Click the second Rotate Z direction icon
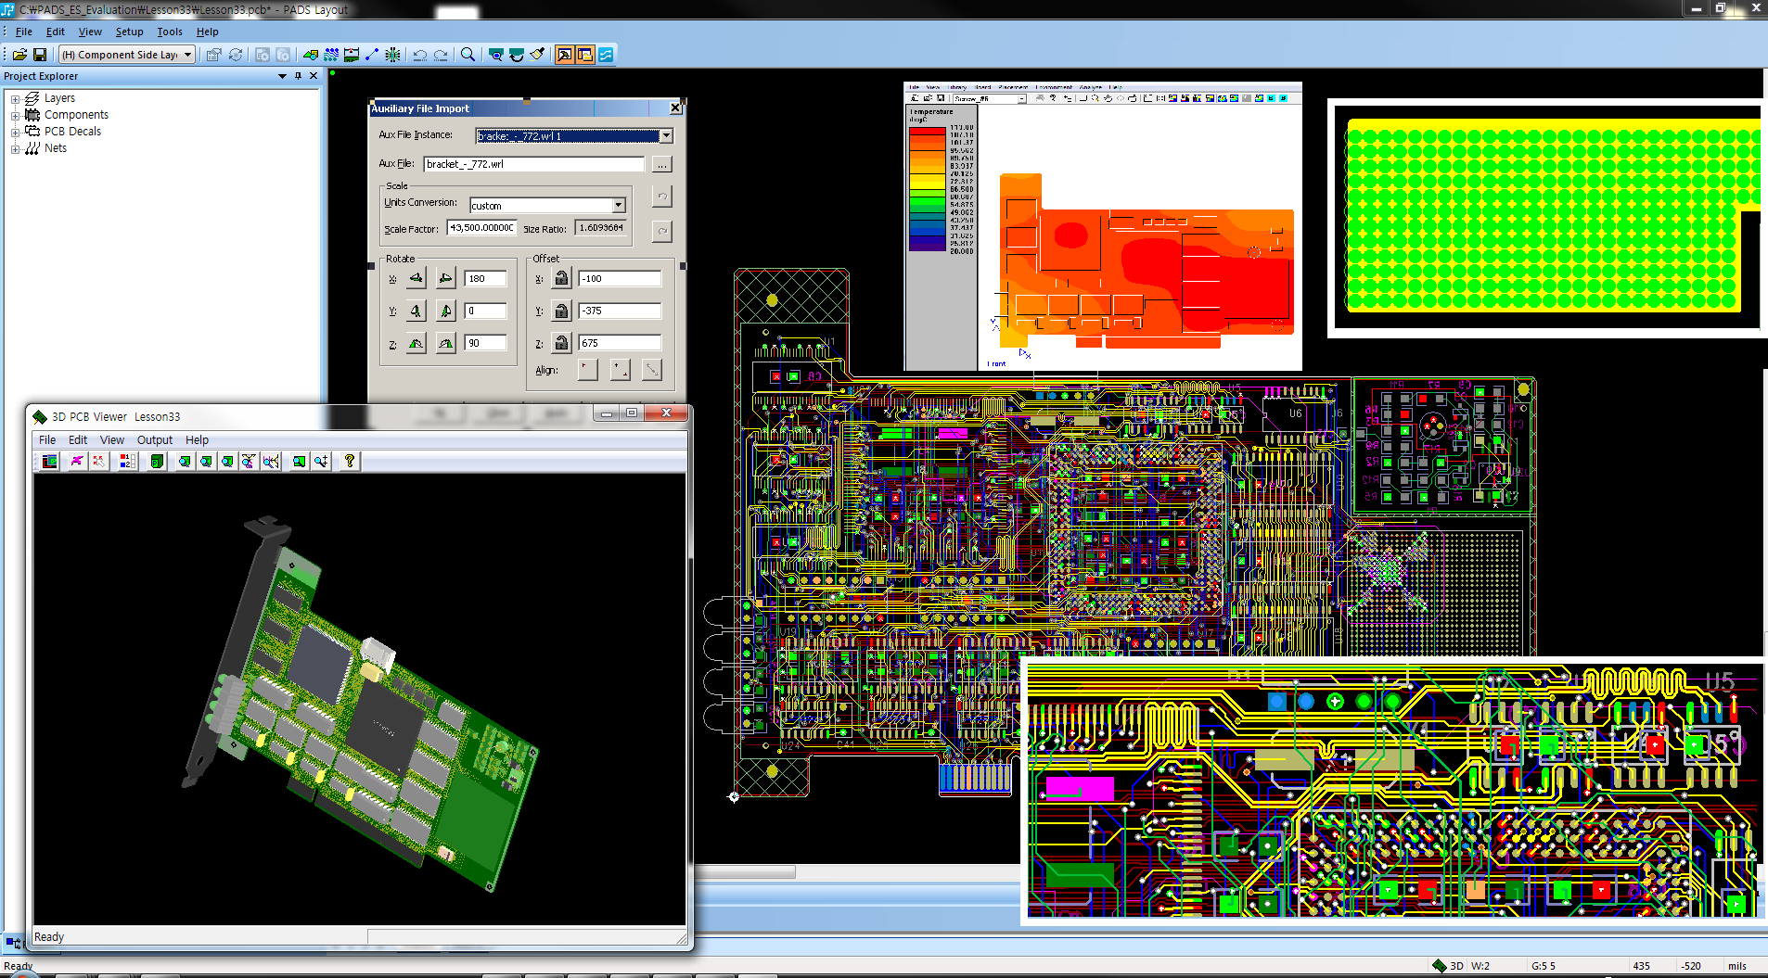 click(446, 343)
